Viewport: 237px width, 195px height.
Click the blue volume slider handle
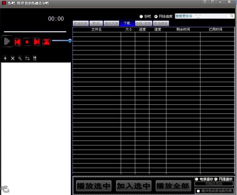tap(70, 41)
